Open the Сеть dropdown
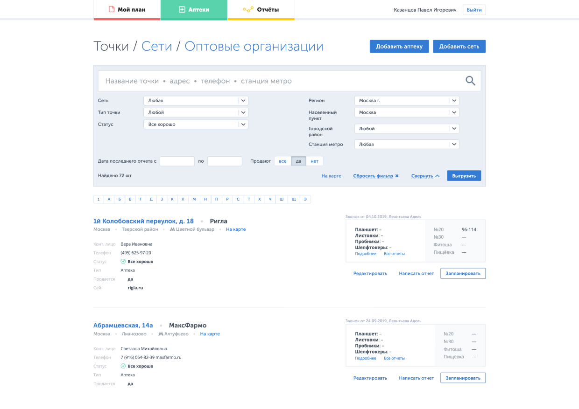 click(196, 100)
